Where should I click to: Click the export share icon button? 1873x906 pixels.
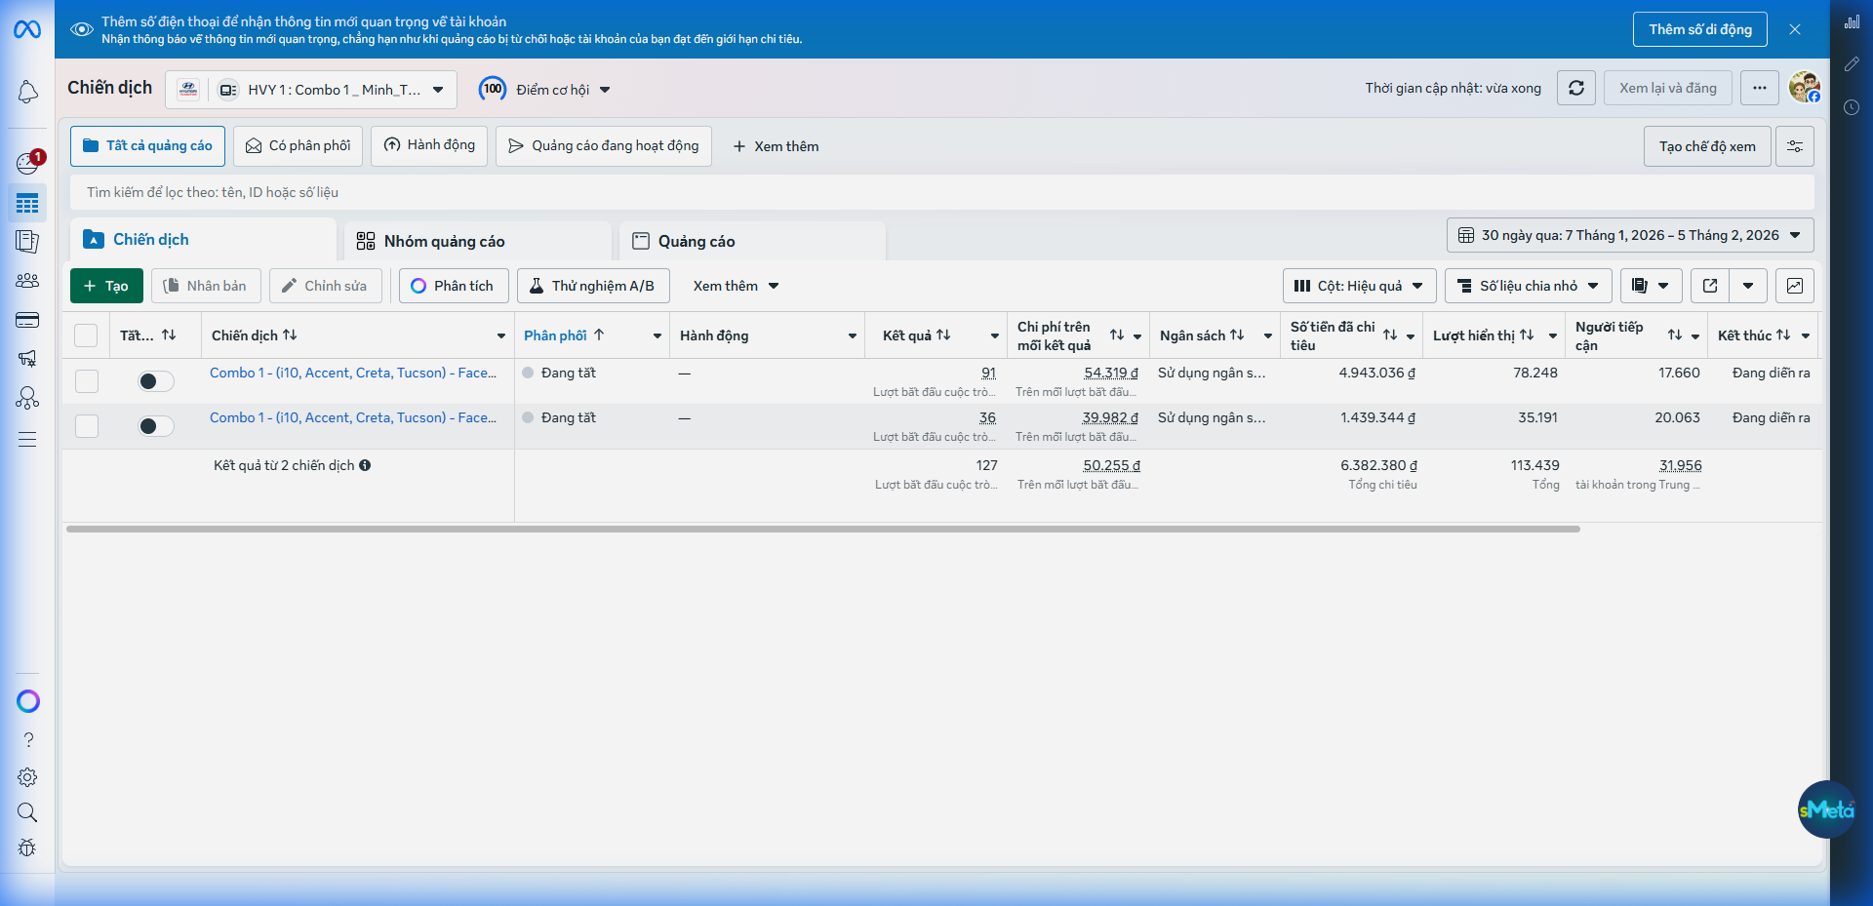point(1710,286)
